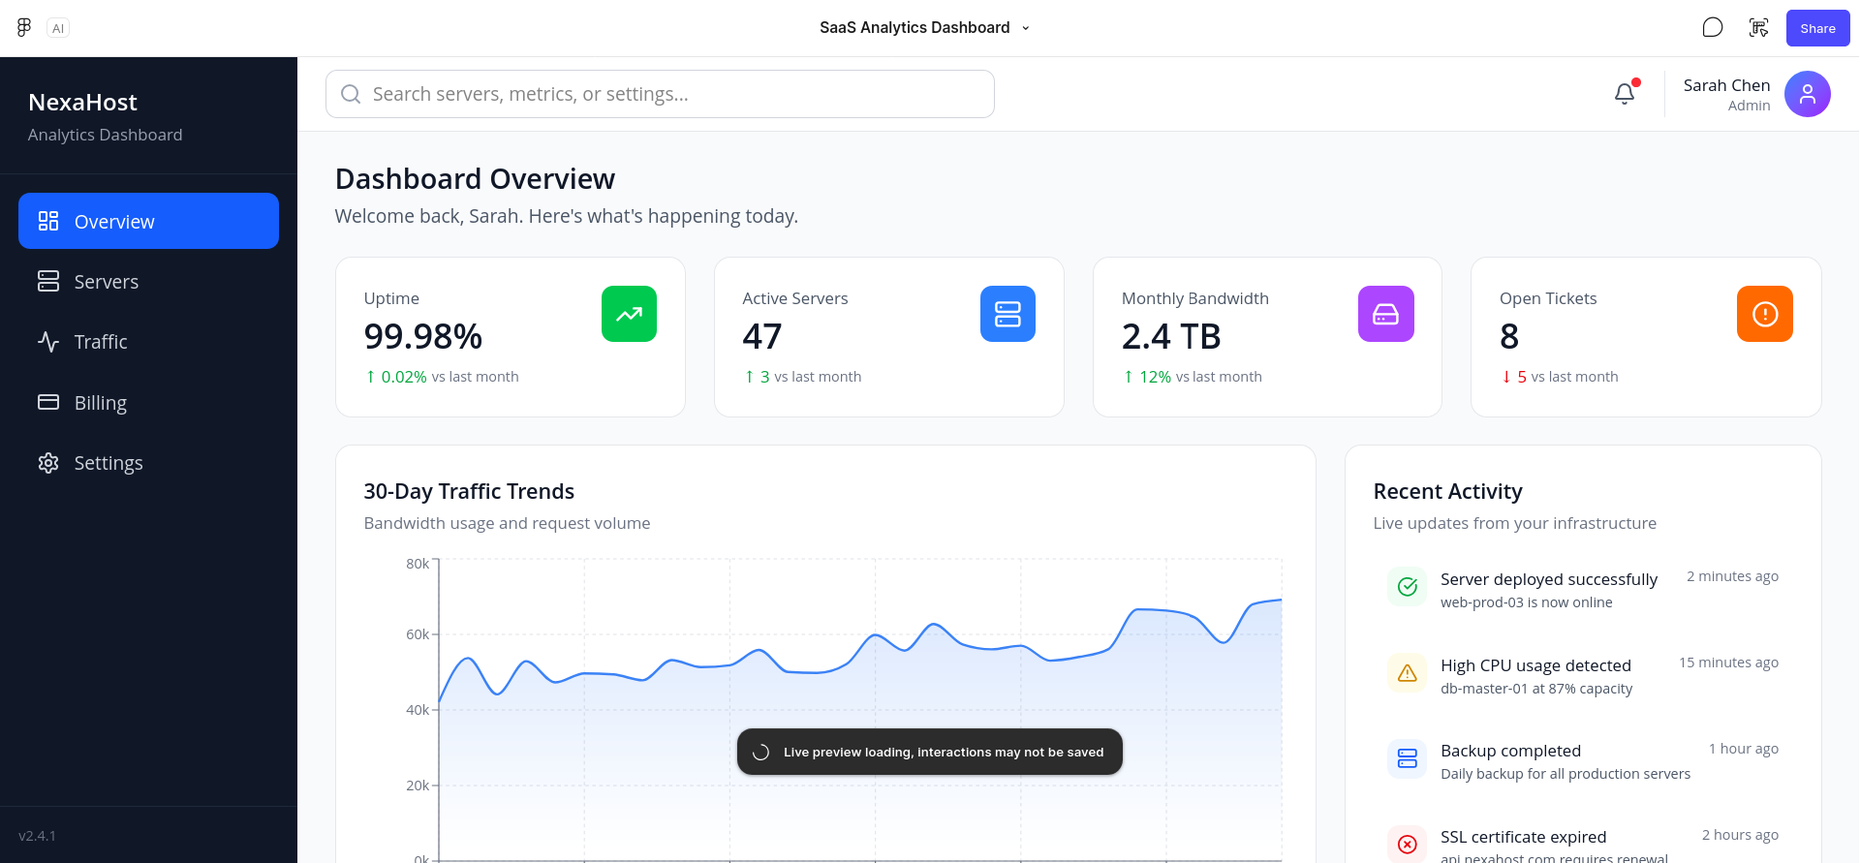Viewport: 1860px width, 863px height.
Task: Click the Dashboard Overview heading
Action: 475,178
